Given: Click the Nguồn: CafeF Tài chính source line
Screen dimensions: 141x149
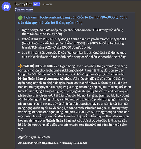Looking at the screenshot, I should click(34, 137).
